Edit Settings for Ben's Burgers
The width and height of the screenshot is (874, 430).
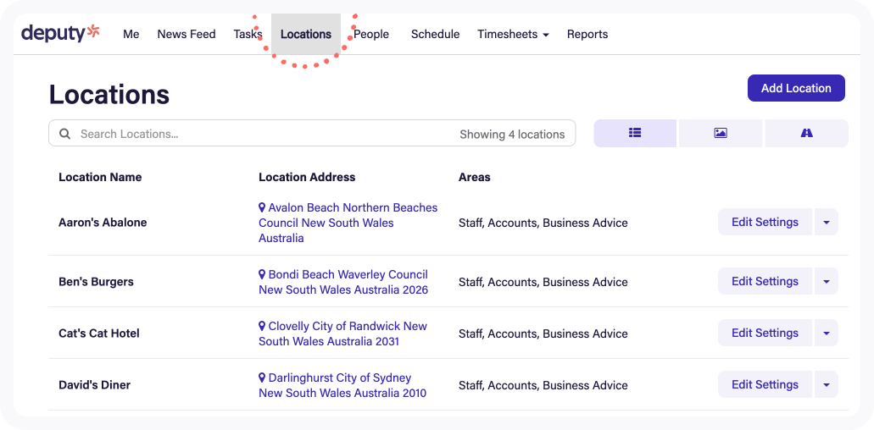765,282
